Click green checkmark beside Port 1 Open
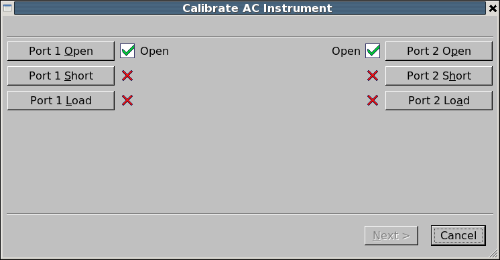 tap(127, 51)
